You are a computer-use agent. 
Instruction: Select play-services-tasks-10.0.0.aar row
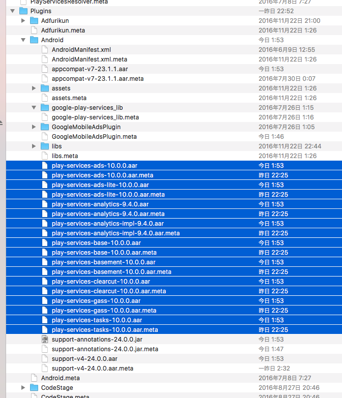pyautogui.click(x=174, y=320)
